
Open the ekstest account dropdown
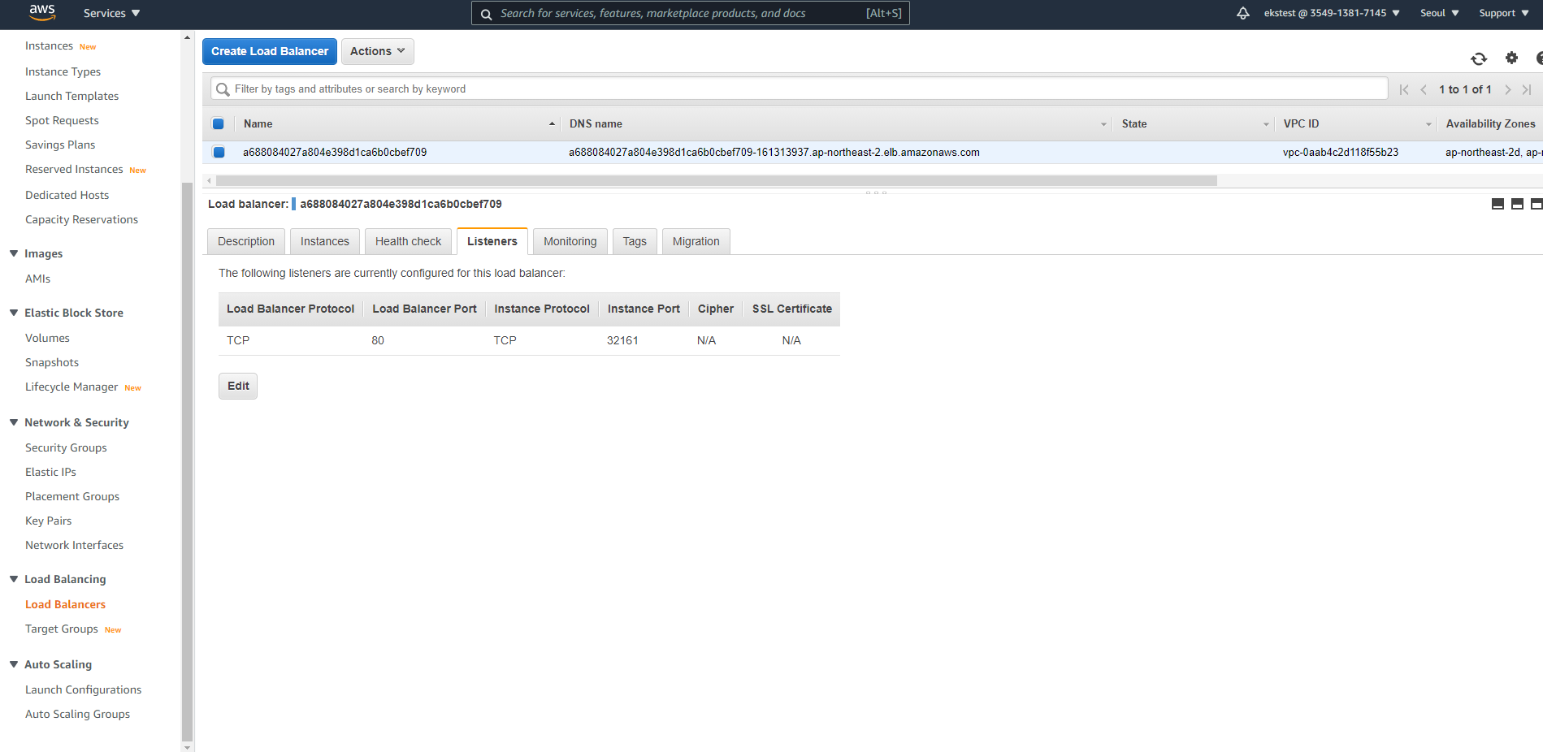[x=1332, y=13]
